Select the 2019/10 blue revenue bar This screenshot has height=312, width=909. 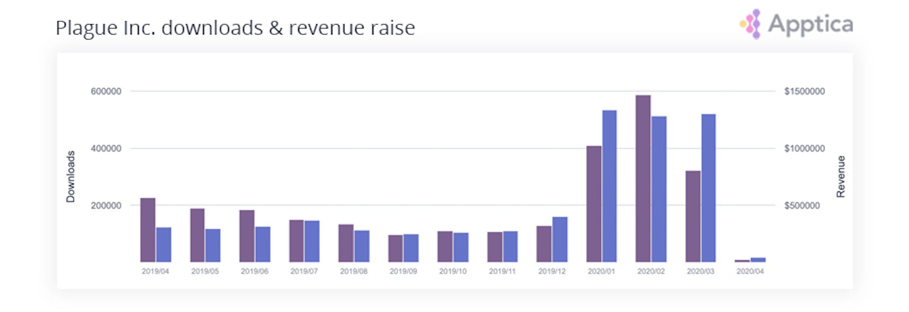[461, 247]
